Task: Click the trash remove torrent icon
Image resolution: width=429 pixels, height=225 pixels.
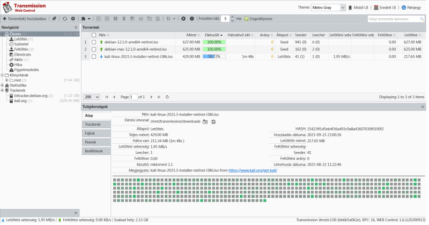Action: [124, 19]
